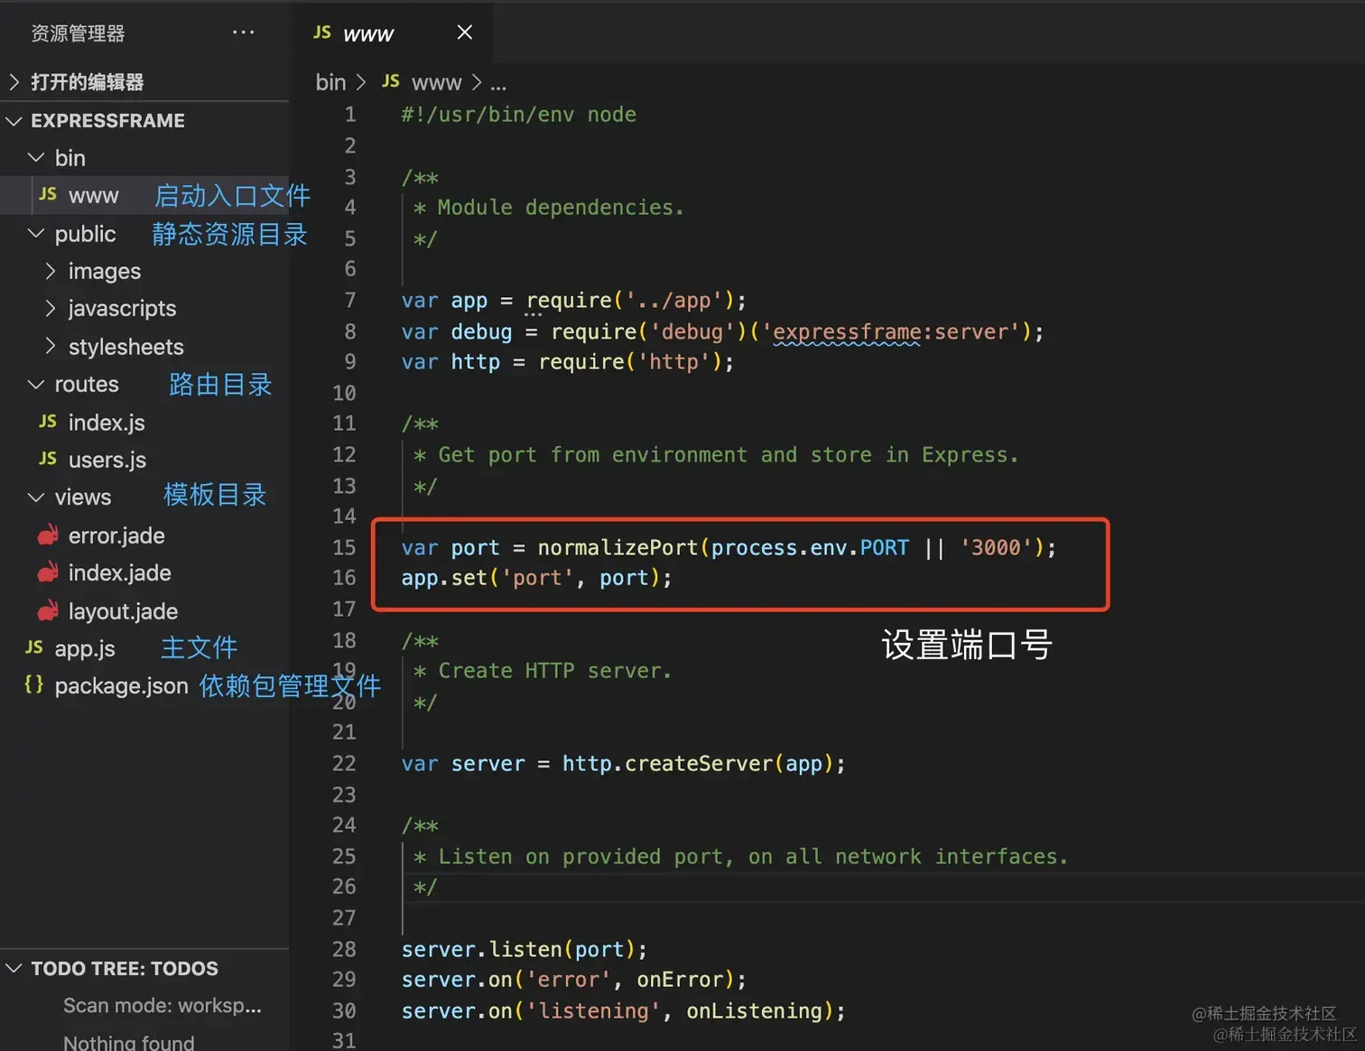Click jade icon next to index.jade
1365x1051 pixels.
(48, 572)
